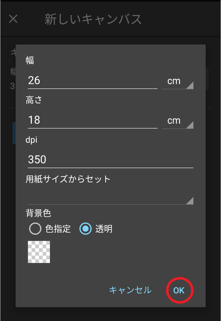Click the 幅 width field showing 26
Image resolution: width=221 pixels, height=321 pixels.
pyautogui.click(x=93, y=80)
